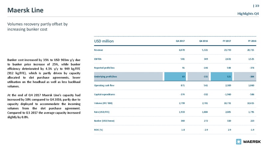The image size is (266, 150).
Task: Click EBITDA Q4 2016 value '349'
Action: [x=206, y=59]
